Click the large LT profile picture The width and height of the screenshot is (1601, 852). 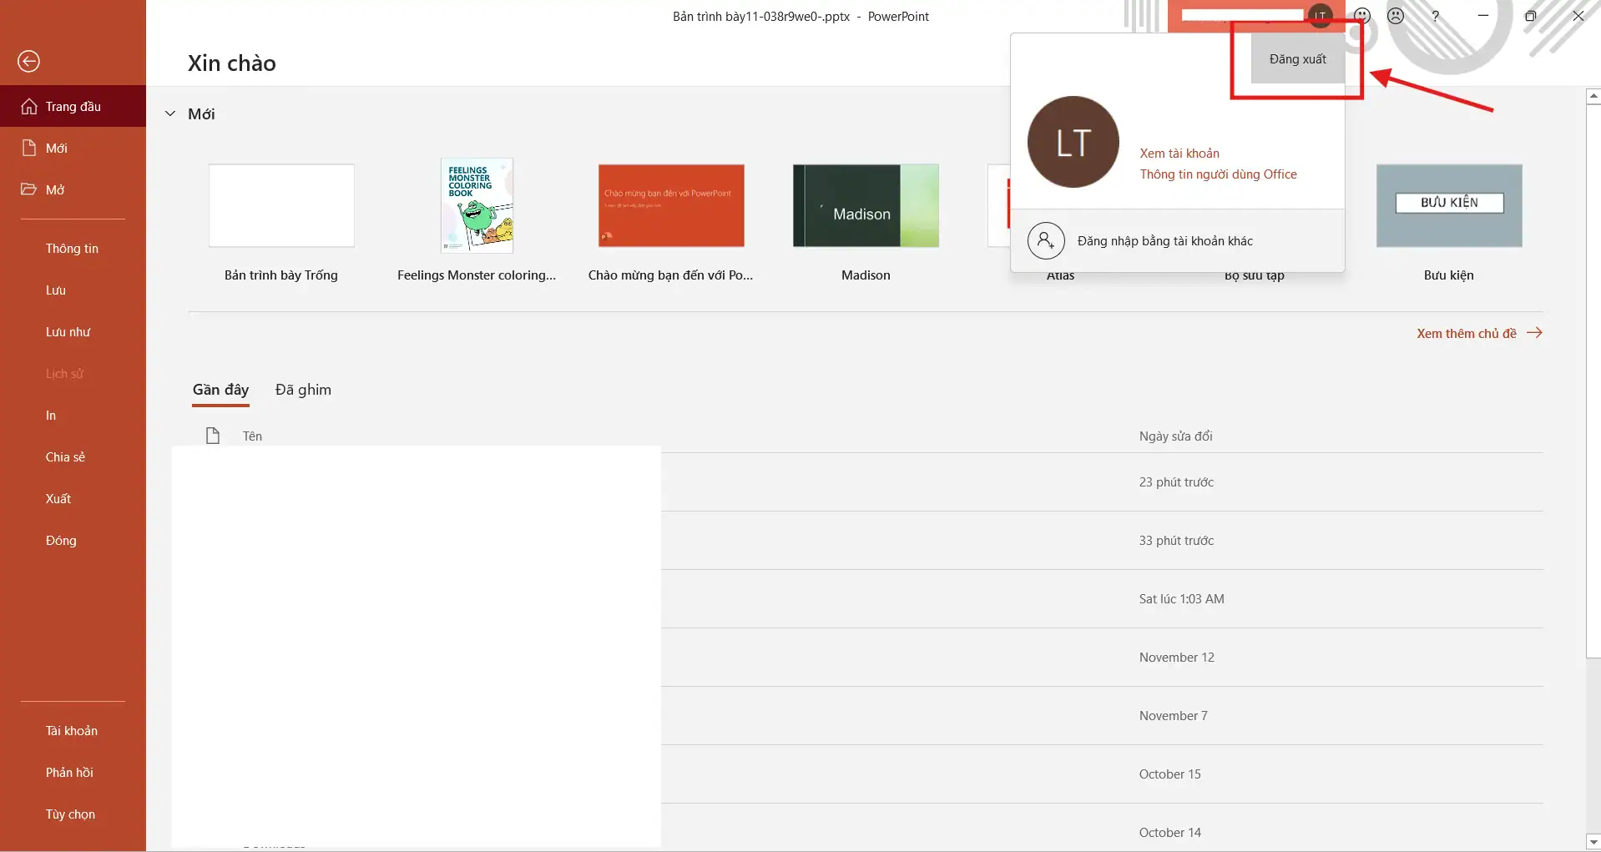(1073, 143)
